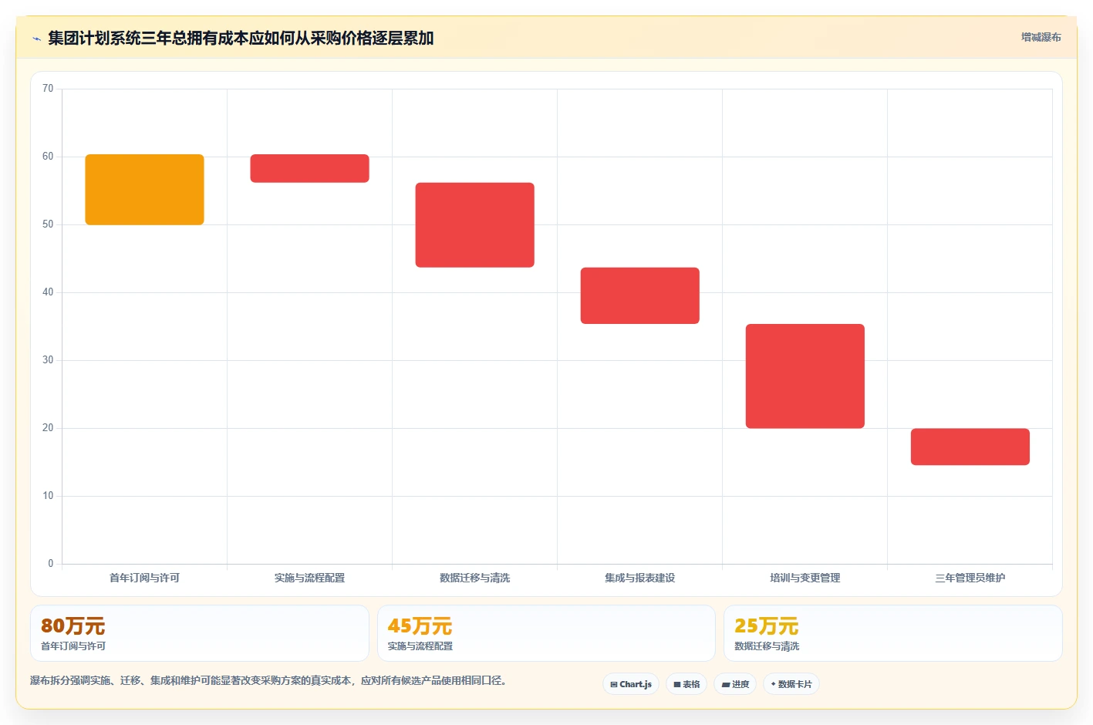Click the 增减瀑布 label in the header

pyautogui.click(x=1041, y=37)
